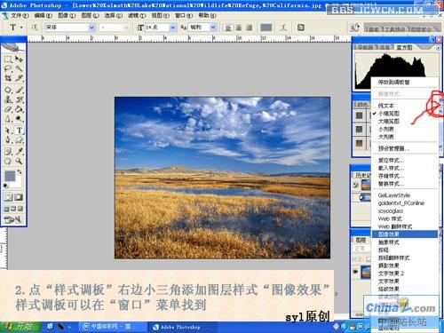This screenshot has width=444, height=333.
Task: Open the character palettes toggle icon
Action: 301,28
